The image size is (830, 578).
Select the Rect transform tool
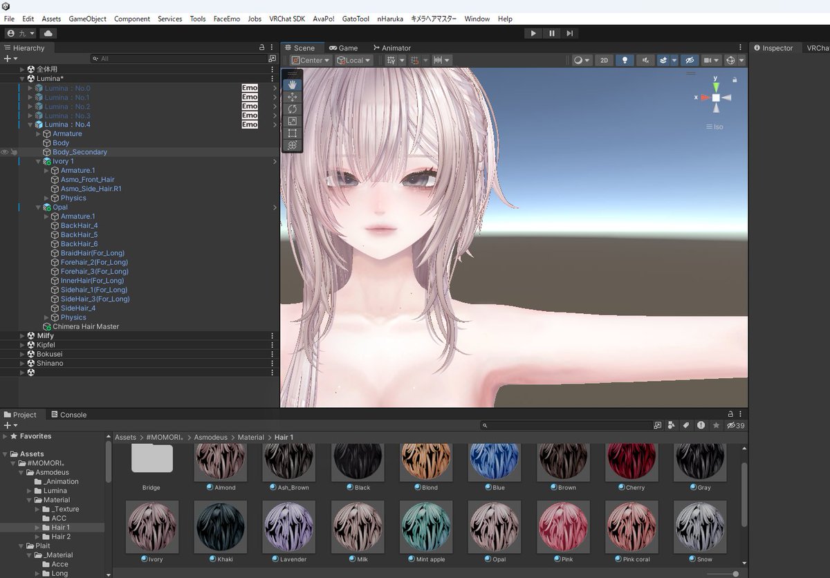[x=292, y=133]
